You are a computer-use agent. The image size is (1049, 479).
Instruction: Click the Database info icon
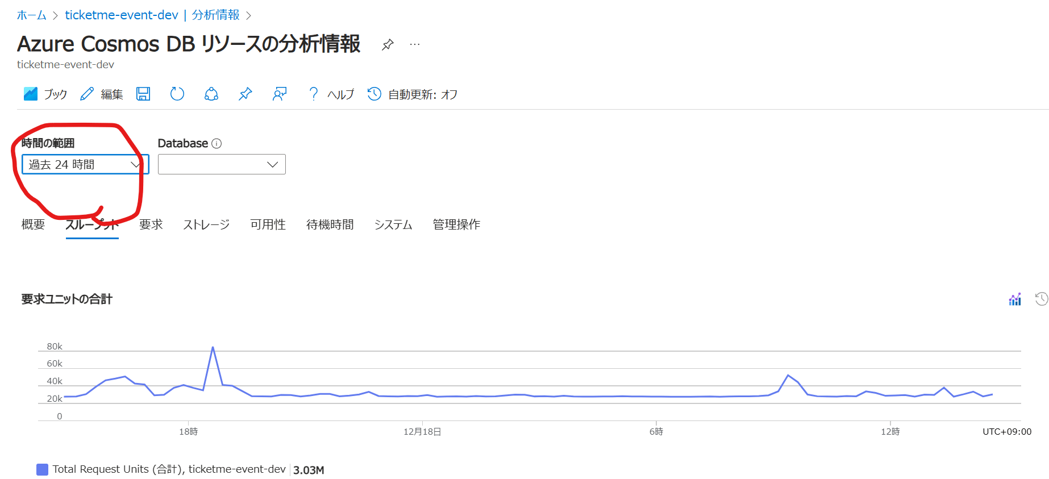point(217,144)
